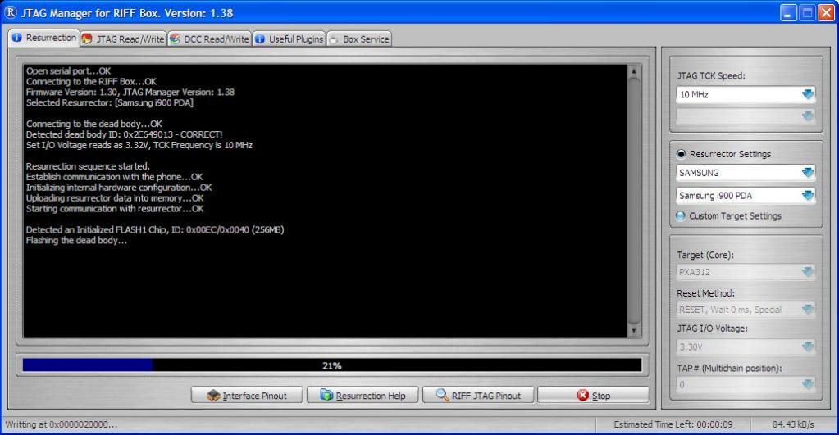Click the JTAG TCK Speed label

click(710, 76)
